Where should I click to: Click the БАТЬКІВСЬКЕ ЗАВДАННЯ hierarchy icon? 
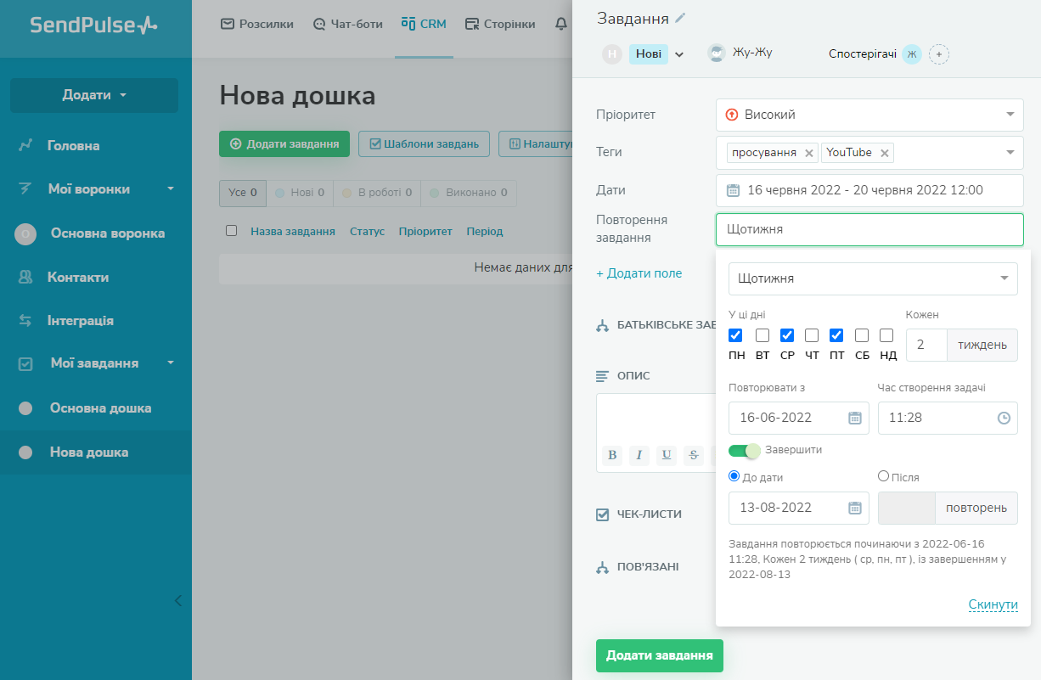603,326
